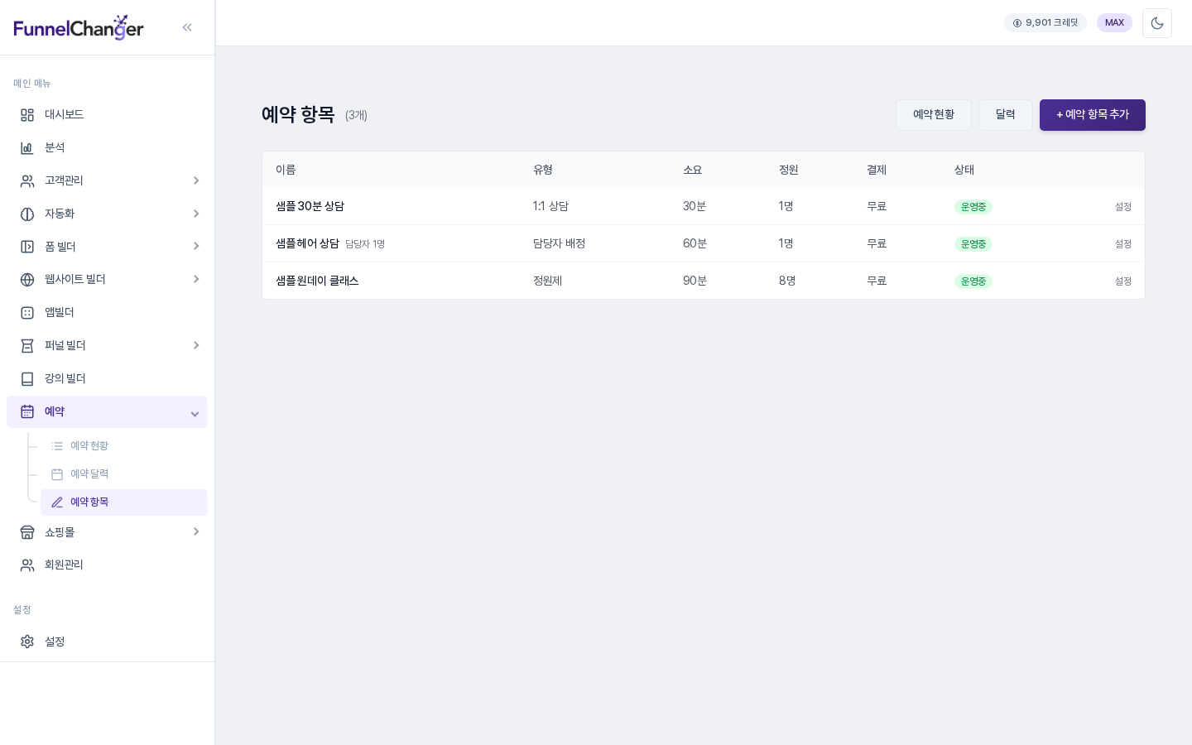1192x745 pixels.
Task: Click the 대시보드 grid icon
Action: coord(27,115)
